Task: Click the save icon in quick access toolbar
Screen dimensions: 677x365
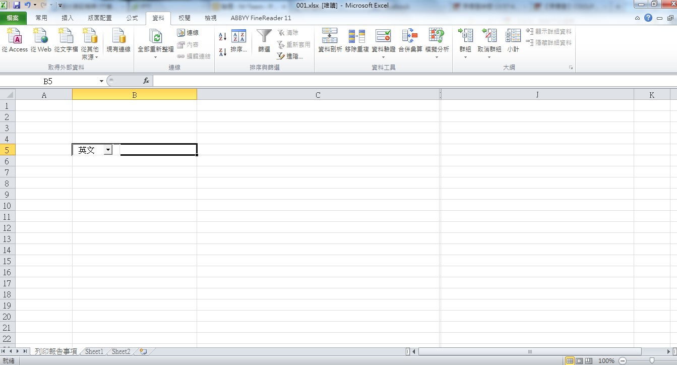Action: (17, 5)
